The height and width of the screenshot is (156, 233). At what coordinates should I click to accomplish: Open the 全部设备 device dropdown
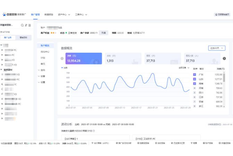click(x=184, y=68)
